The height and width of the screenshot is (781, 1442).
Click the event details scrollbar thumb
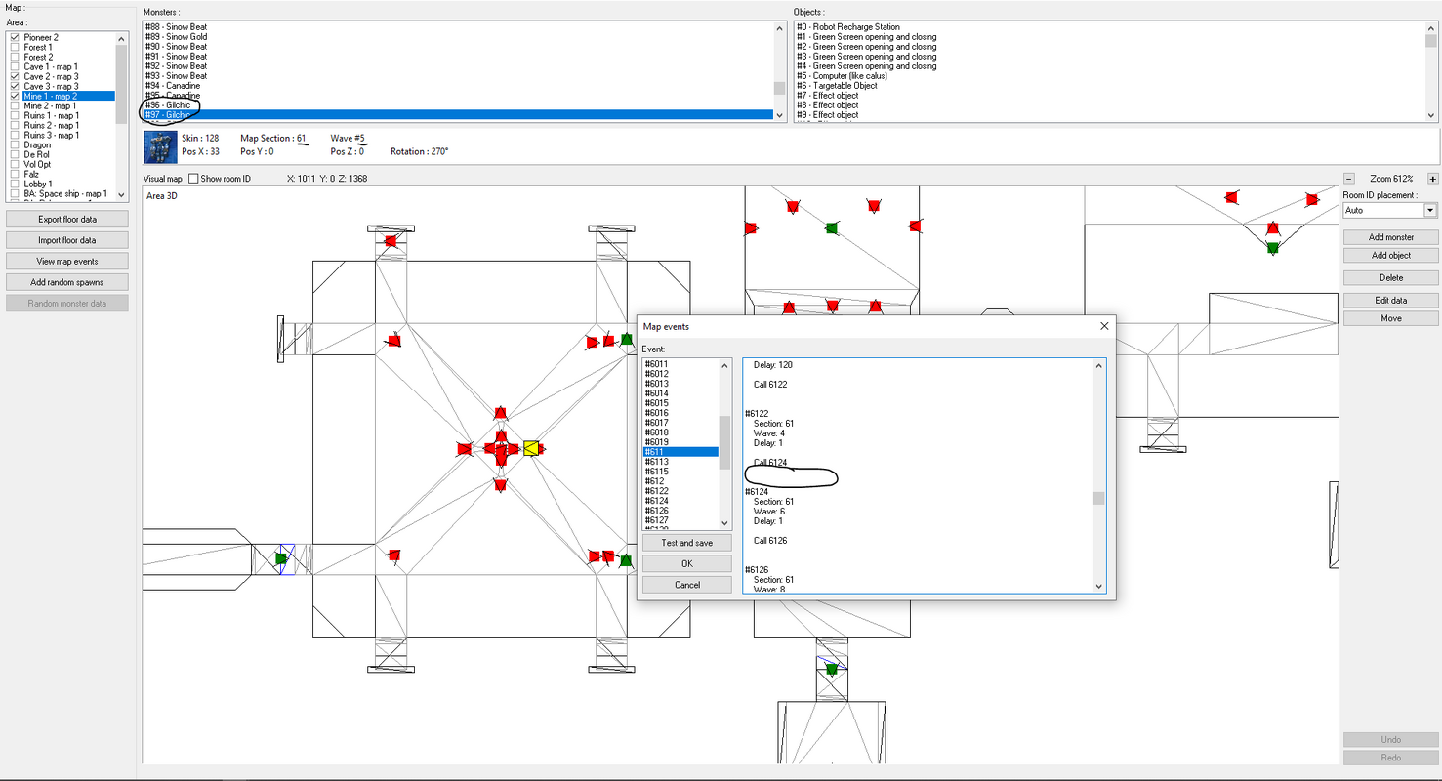pos(1098,498)
